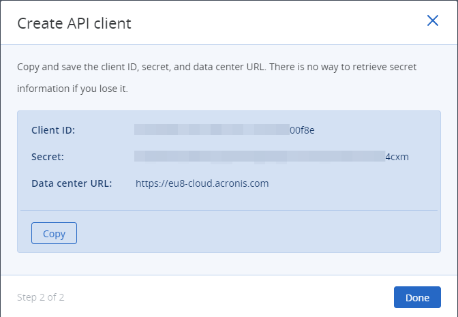The image size is (458, 317).
Task: Click the Secret ending 4cxm
Action: point(397,157)
